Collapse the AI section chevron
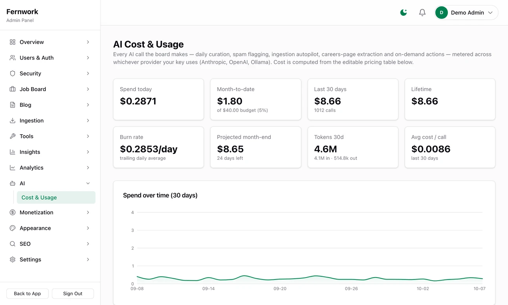 [88, 183]
